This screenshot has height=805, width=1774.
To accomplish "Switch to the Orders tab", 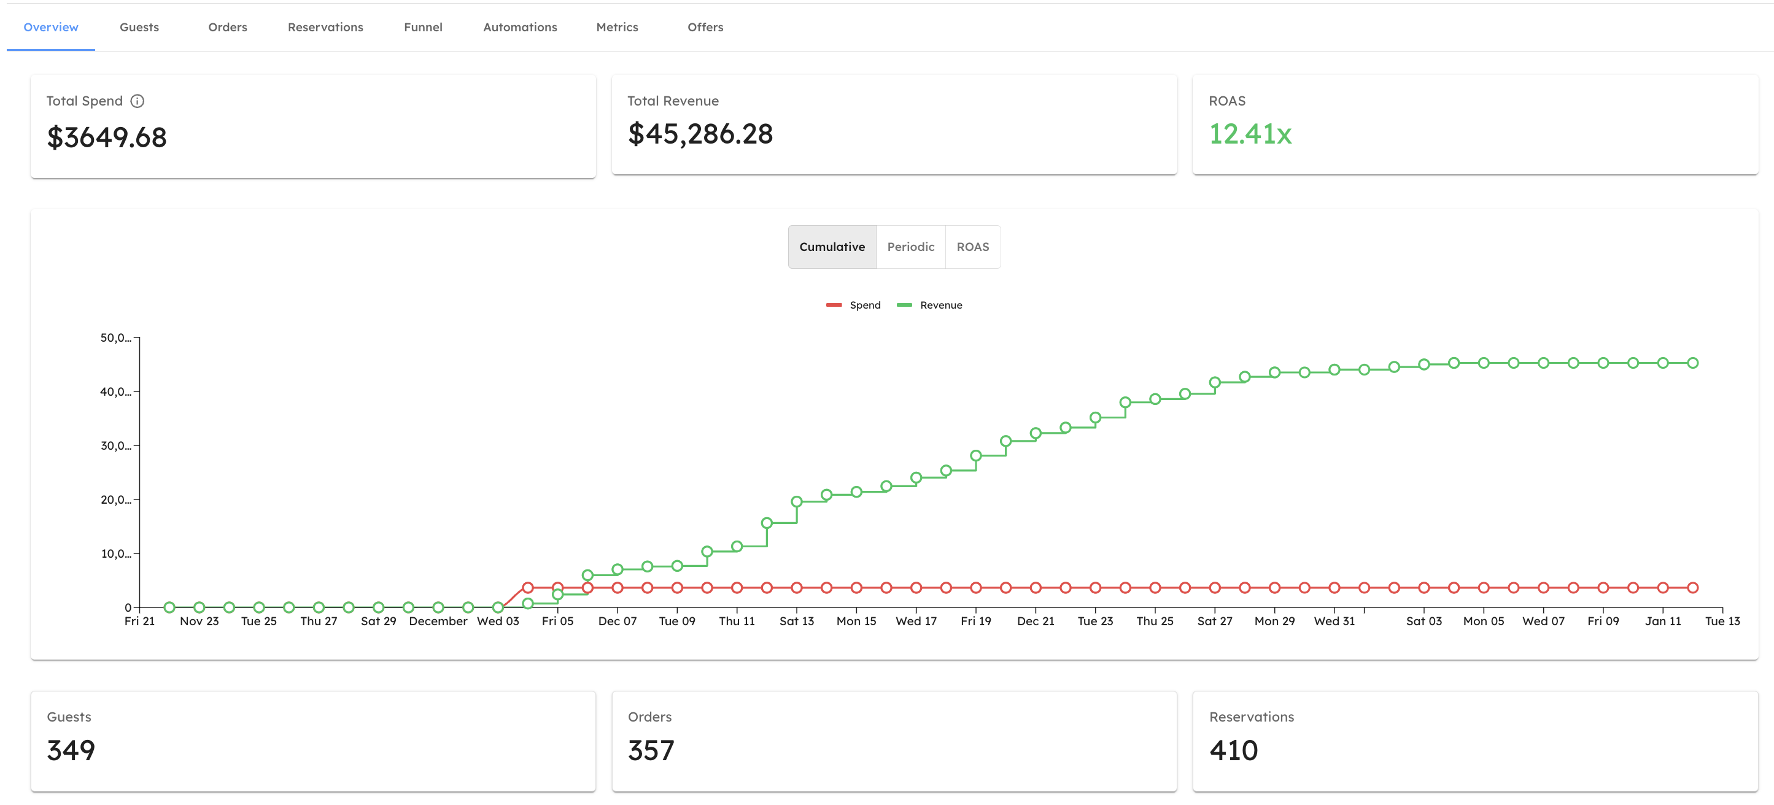I will tap(227, 28).
